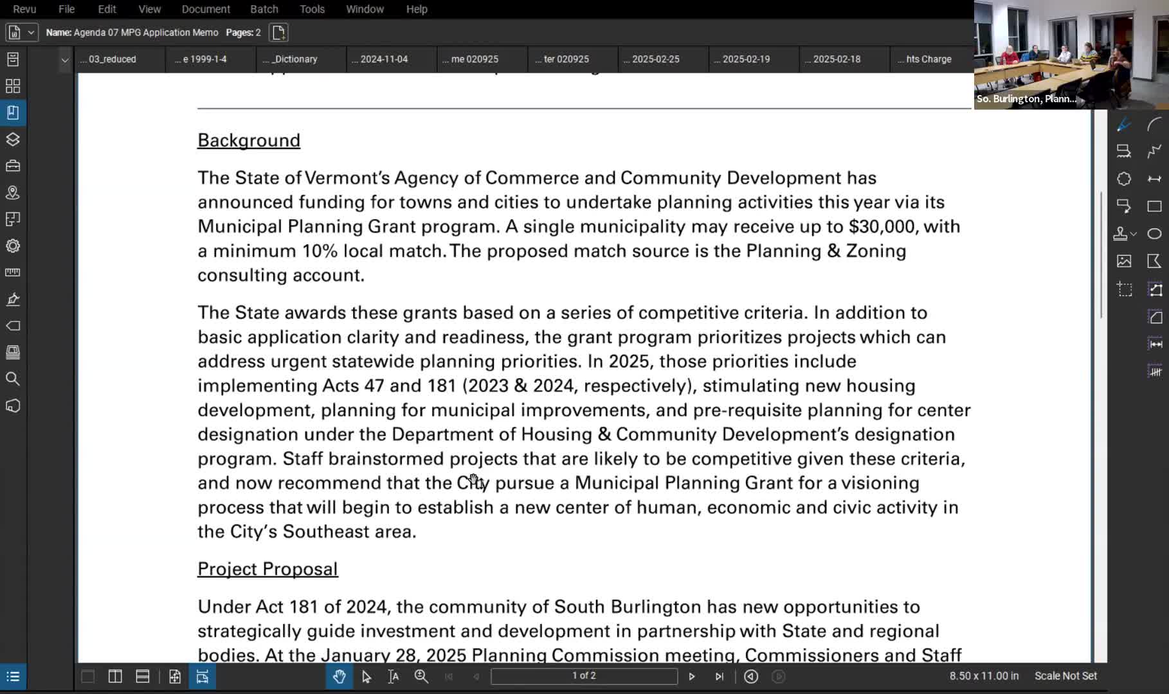Switch to the 2024-11-04 document tab

click(392, 59)
